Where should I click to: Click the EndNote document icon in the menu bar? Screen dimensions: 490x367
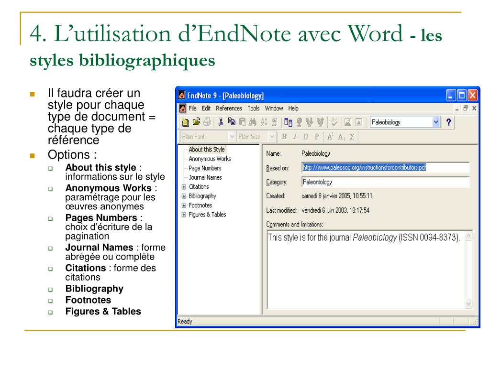tap(182, 108)
